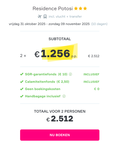
Task: Click the € 2.512 subtotal amount
Action: point(94,56)
